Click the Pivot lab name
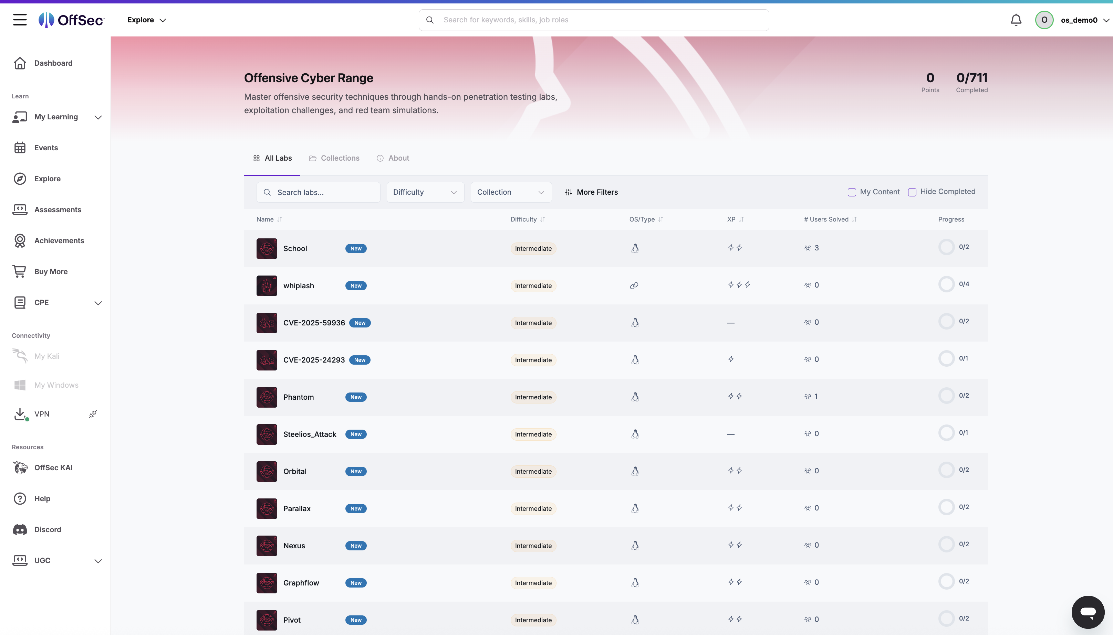Image resolution: width=1113 pixels, height=635 pixels. click(x=292, y=620)
